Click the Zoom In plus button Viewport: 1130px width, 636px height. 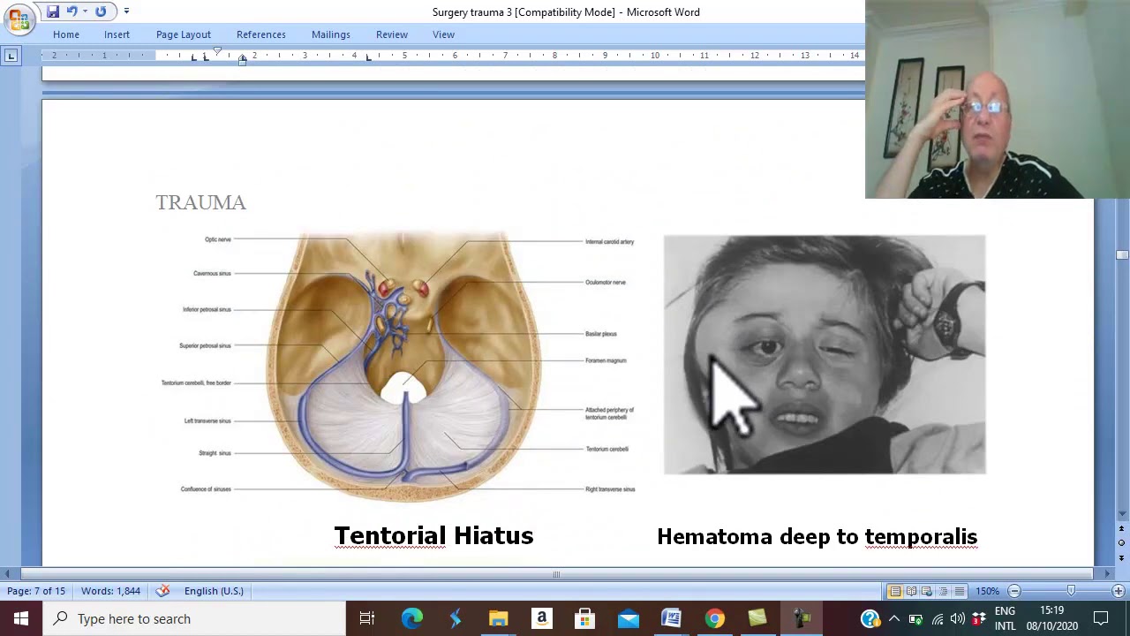pos(1118,591)
